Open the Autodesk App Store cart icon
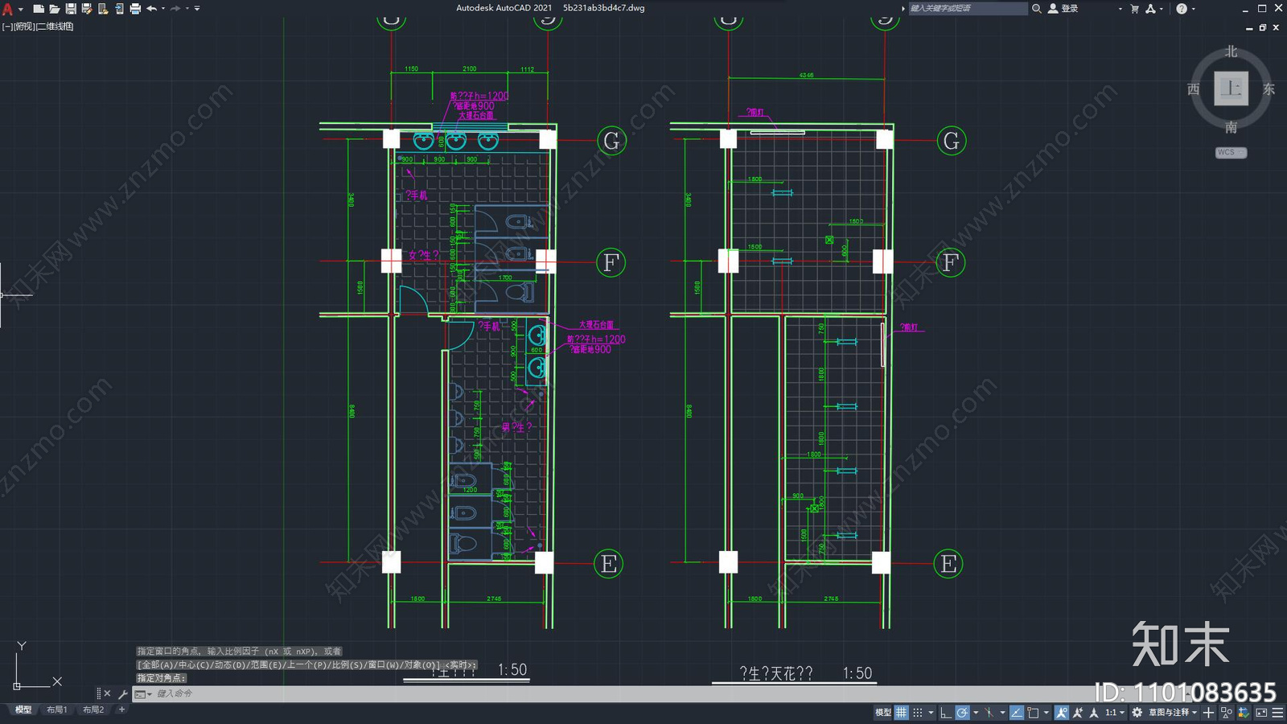This screenshot has width=1287, height=724. tap(1134, 9)
